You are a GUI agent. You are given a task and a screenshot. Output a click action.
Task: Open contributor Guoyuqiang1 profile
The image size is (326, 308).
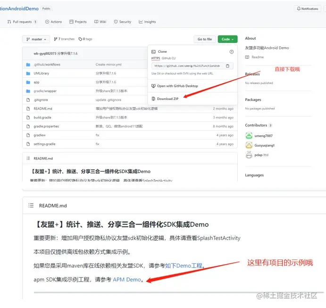pyautogui.click(x=265, y=145)
